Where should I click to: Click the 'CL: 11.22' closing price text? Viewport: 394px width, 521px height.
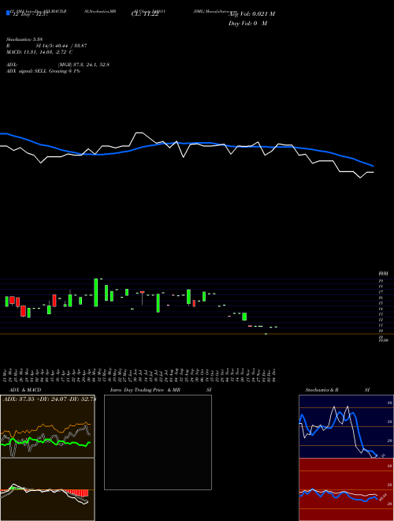pos(145,13)
